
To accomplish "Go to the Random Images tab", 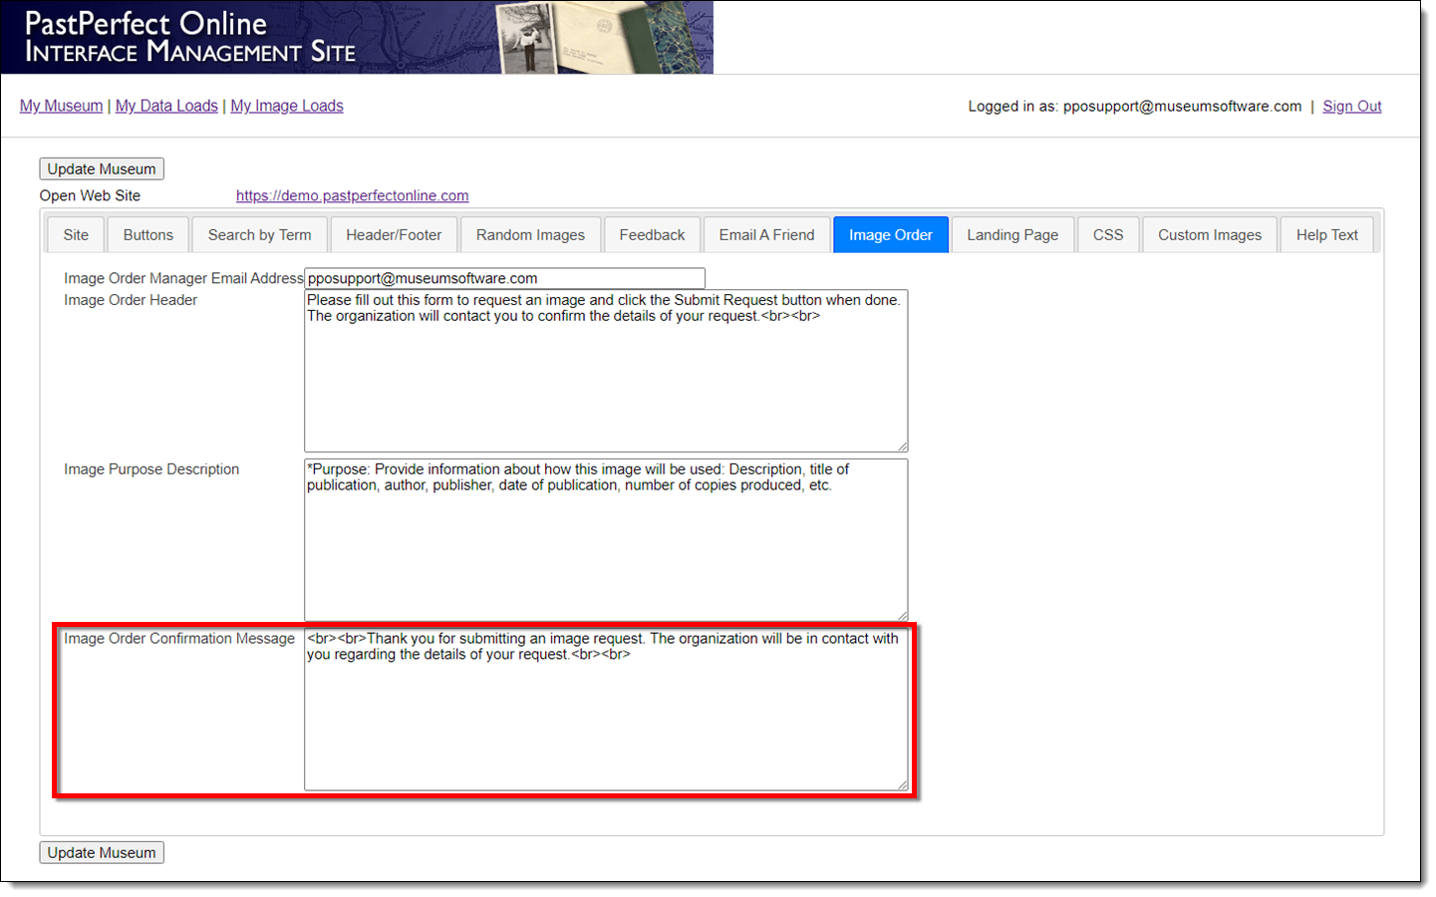I will click(x=530, y=235).
